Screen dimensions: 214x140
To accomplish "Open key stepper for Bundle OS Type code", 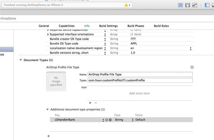I will [x=105, y=44].
